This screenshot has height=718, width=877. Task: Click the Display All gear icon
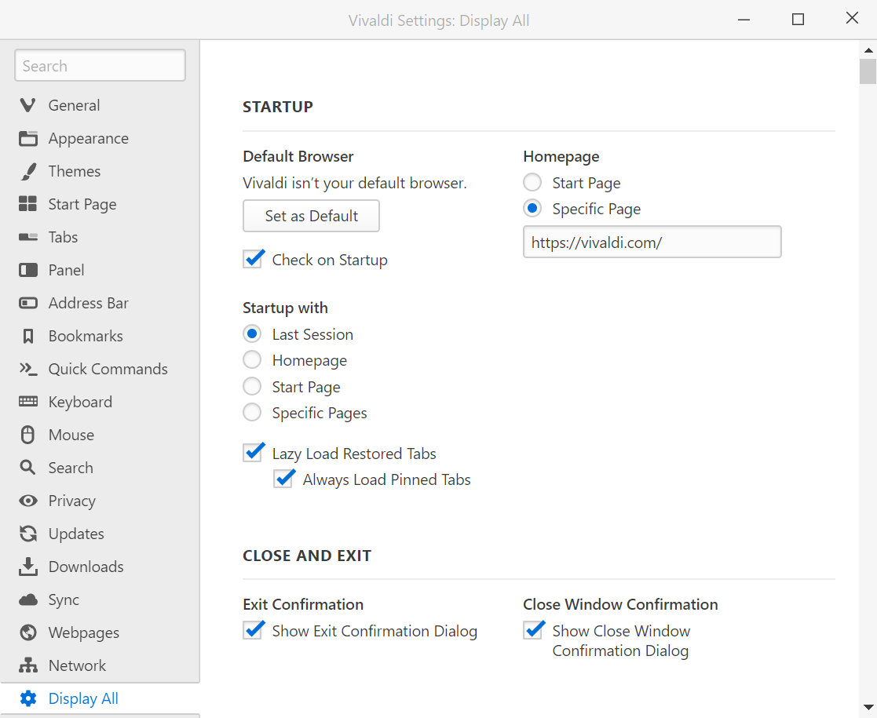click(28, 698)
